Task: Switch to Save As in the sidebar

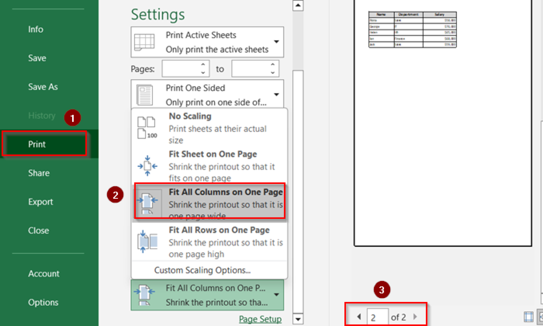Action: pyautogui.click(x=43, y=87)
